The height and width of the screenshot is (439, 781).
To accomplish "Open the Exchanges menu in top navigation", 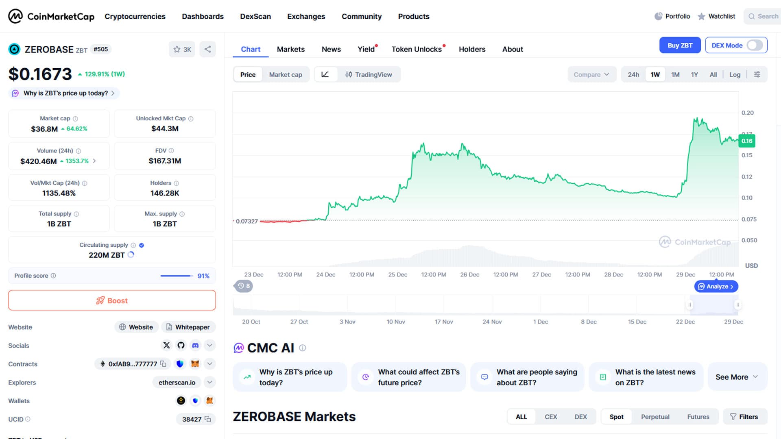I will pos(306,16).
